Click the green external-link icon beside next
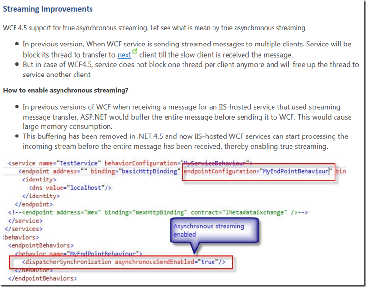This screenshot has width=366, height=287. click(135, 51)
